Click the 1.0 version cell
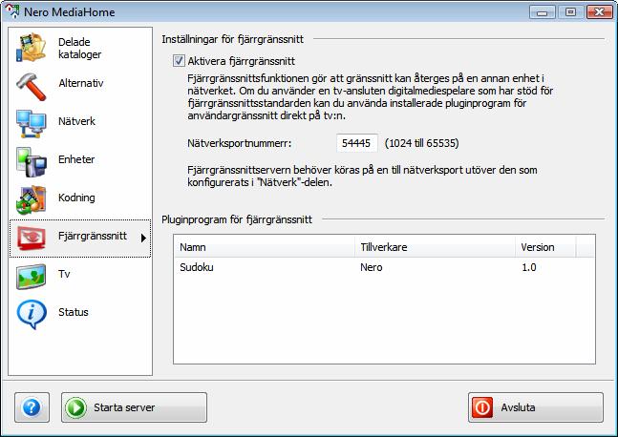This screenshot has height=437, width=618. click(529, 267)
